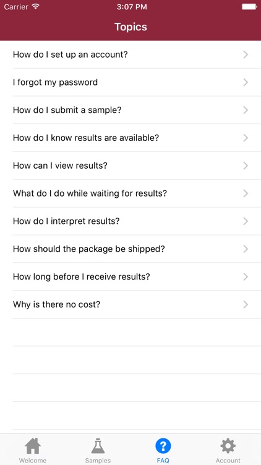
Task: Open the Account gear icon
Action: point(228,446)
